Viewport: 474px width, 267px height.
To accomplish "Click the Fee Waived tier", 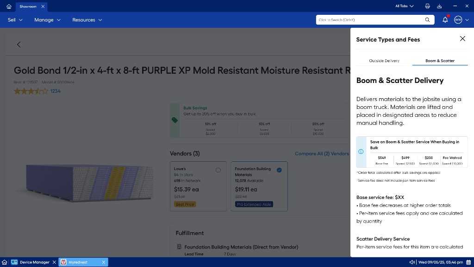I will 452,160.
